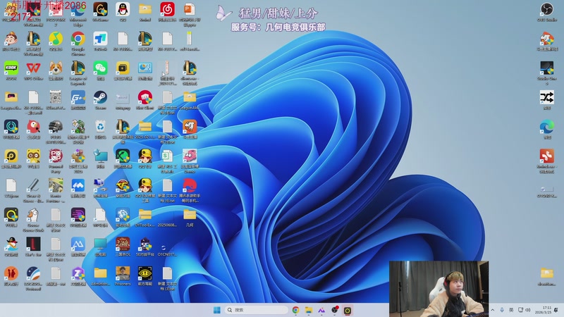Viewport: 564px width, 317px height.
Task: Open the Steam desktop shortcut
Action: coord(100,97)
